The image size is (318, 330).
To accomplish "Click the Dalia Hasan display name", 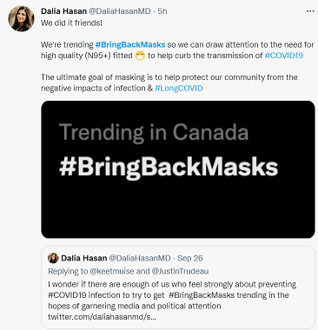I will [63, 11].
